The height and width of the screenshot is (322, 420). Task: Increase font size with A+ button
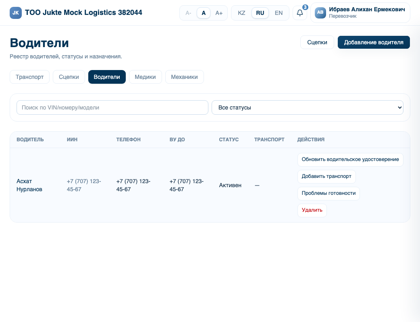[219, 13]
